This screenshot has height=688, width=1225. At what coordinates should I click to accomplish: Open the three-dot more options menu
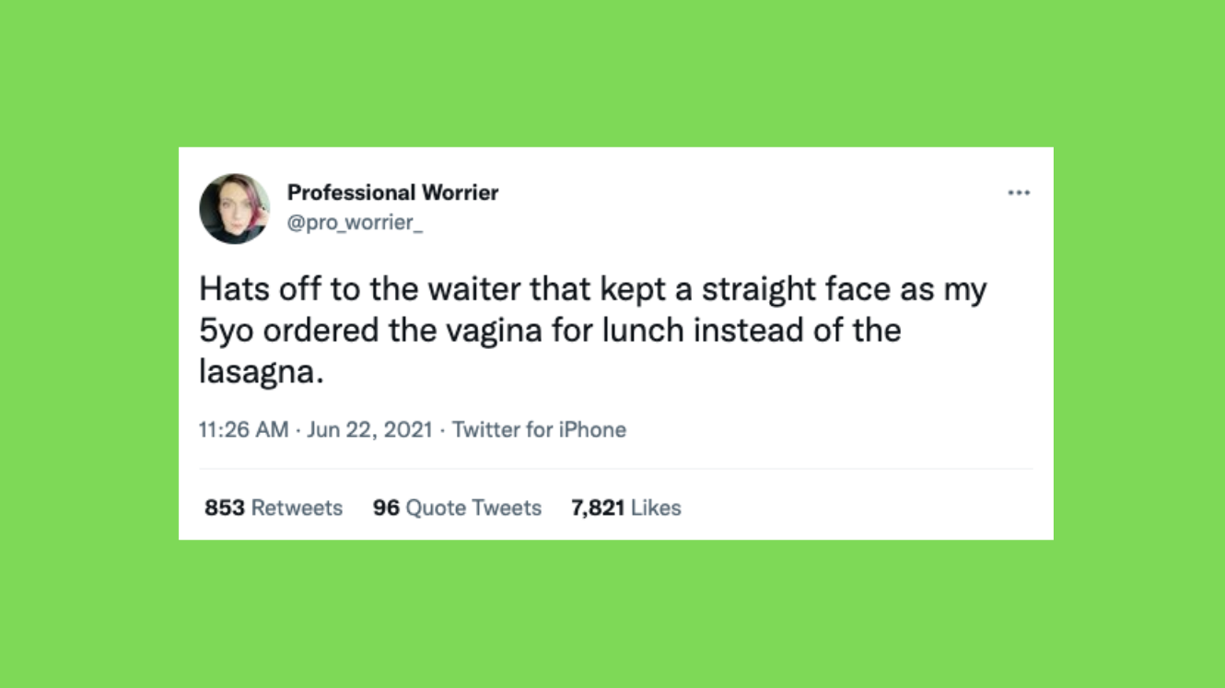coord(1018,193)
